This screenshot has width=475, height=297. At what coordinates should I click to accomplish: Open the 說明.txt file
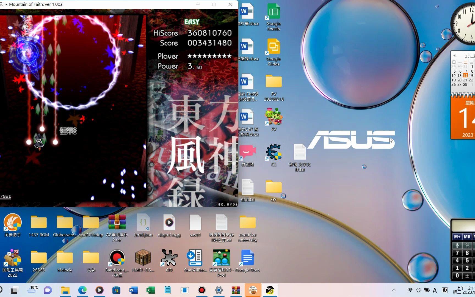(x=248, y=190)
